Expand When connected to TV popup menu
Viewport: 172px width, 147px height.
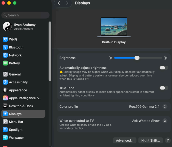[150, 121]
